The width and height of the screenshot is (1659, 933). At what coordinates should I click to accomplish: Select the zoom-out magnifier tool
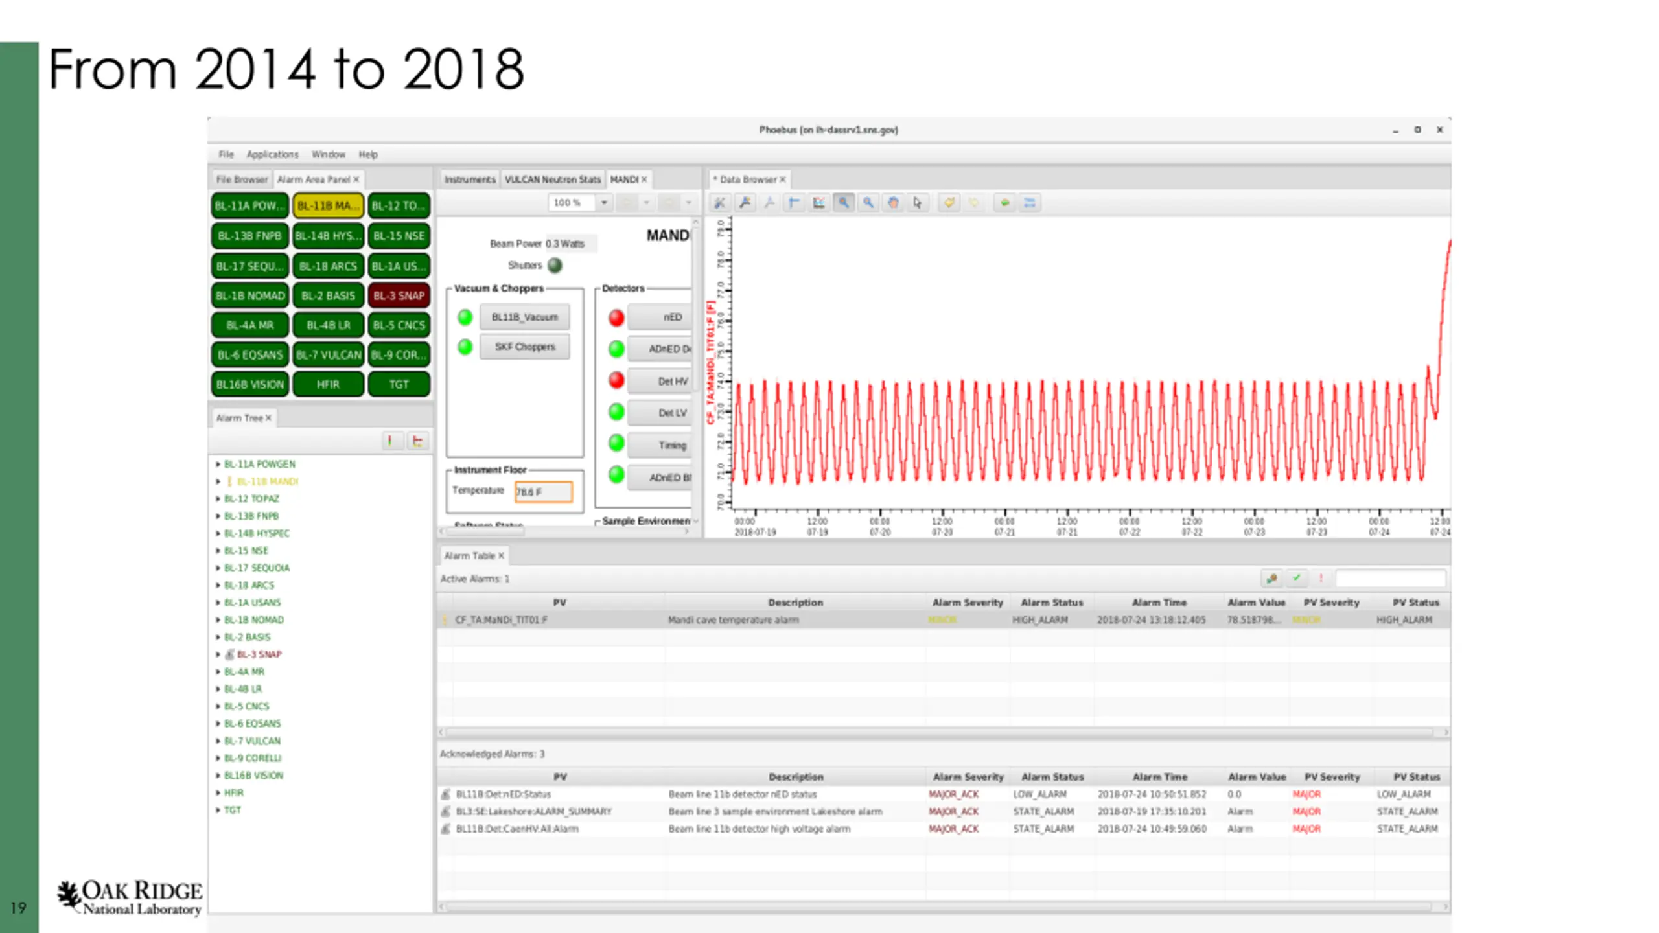868,203
